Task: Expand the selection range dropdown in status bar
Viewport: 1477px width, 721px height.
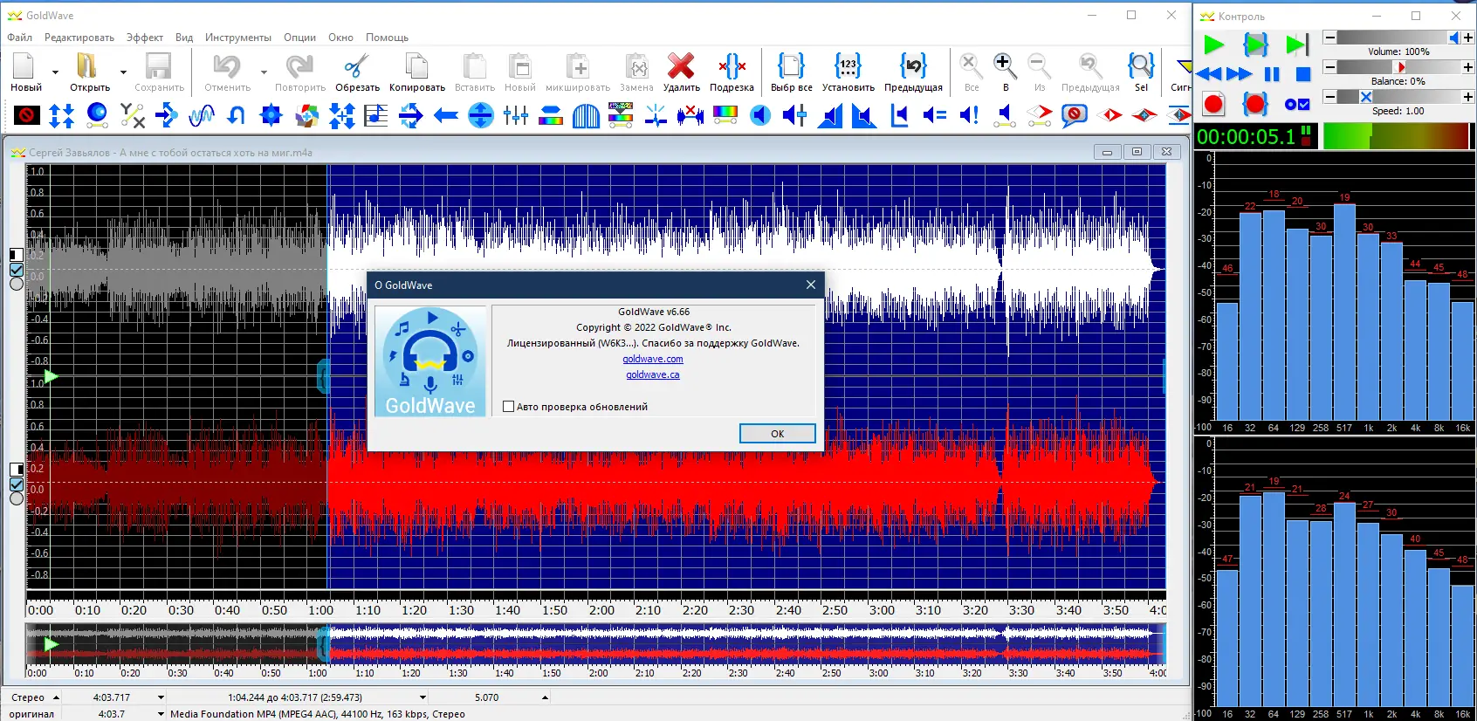Action: coord(423,697)
